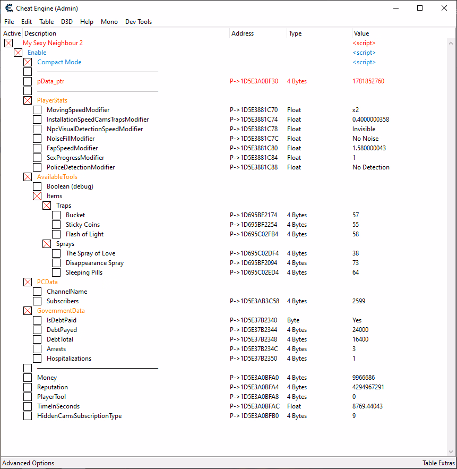Viewport: 457px width, 469px height.
Task: Tick the Subscribers freeze checkbox
Action: (37, 301)
